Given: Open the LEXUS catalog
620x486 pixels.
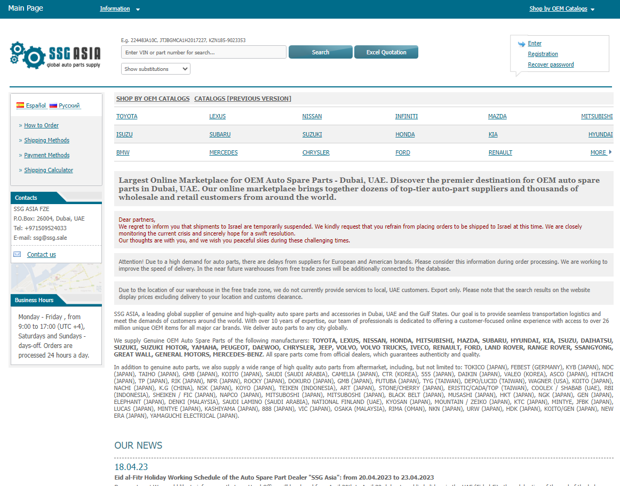Looking at the screenshot, I should 218,117.
